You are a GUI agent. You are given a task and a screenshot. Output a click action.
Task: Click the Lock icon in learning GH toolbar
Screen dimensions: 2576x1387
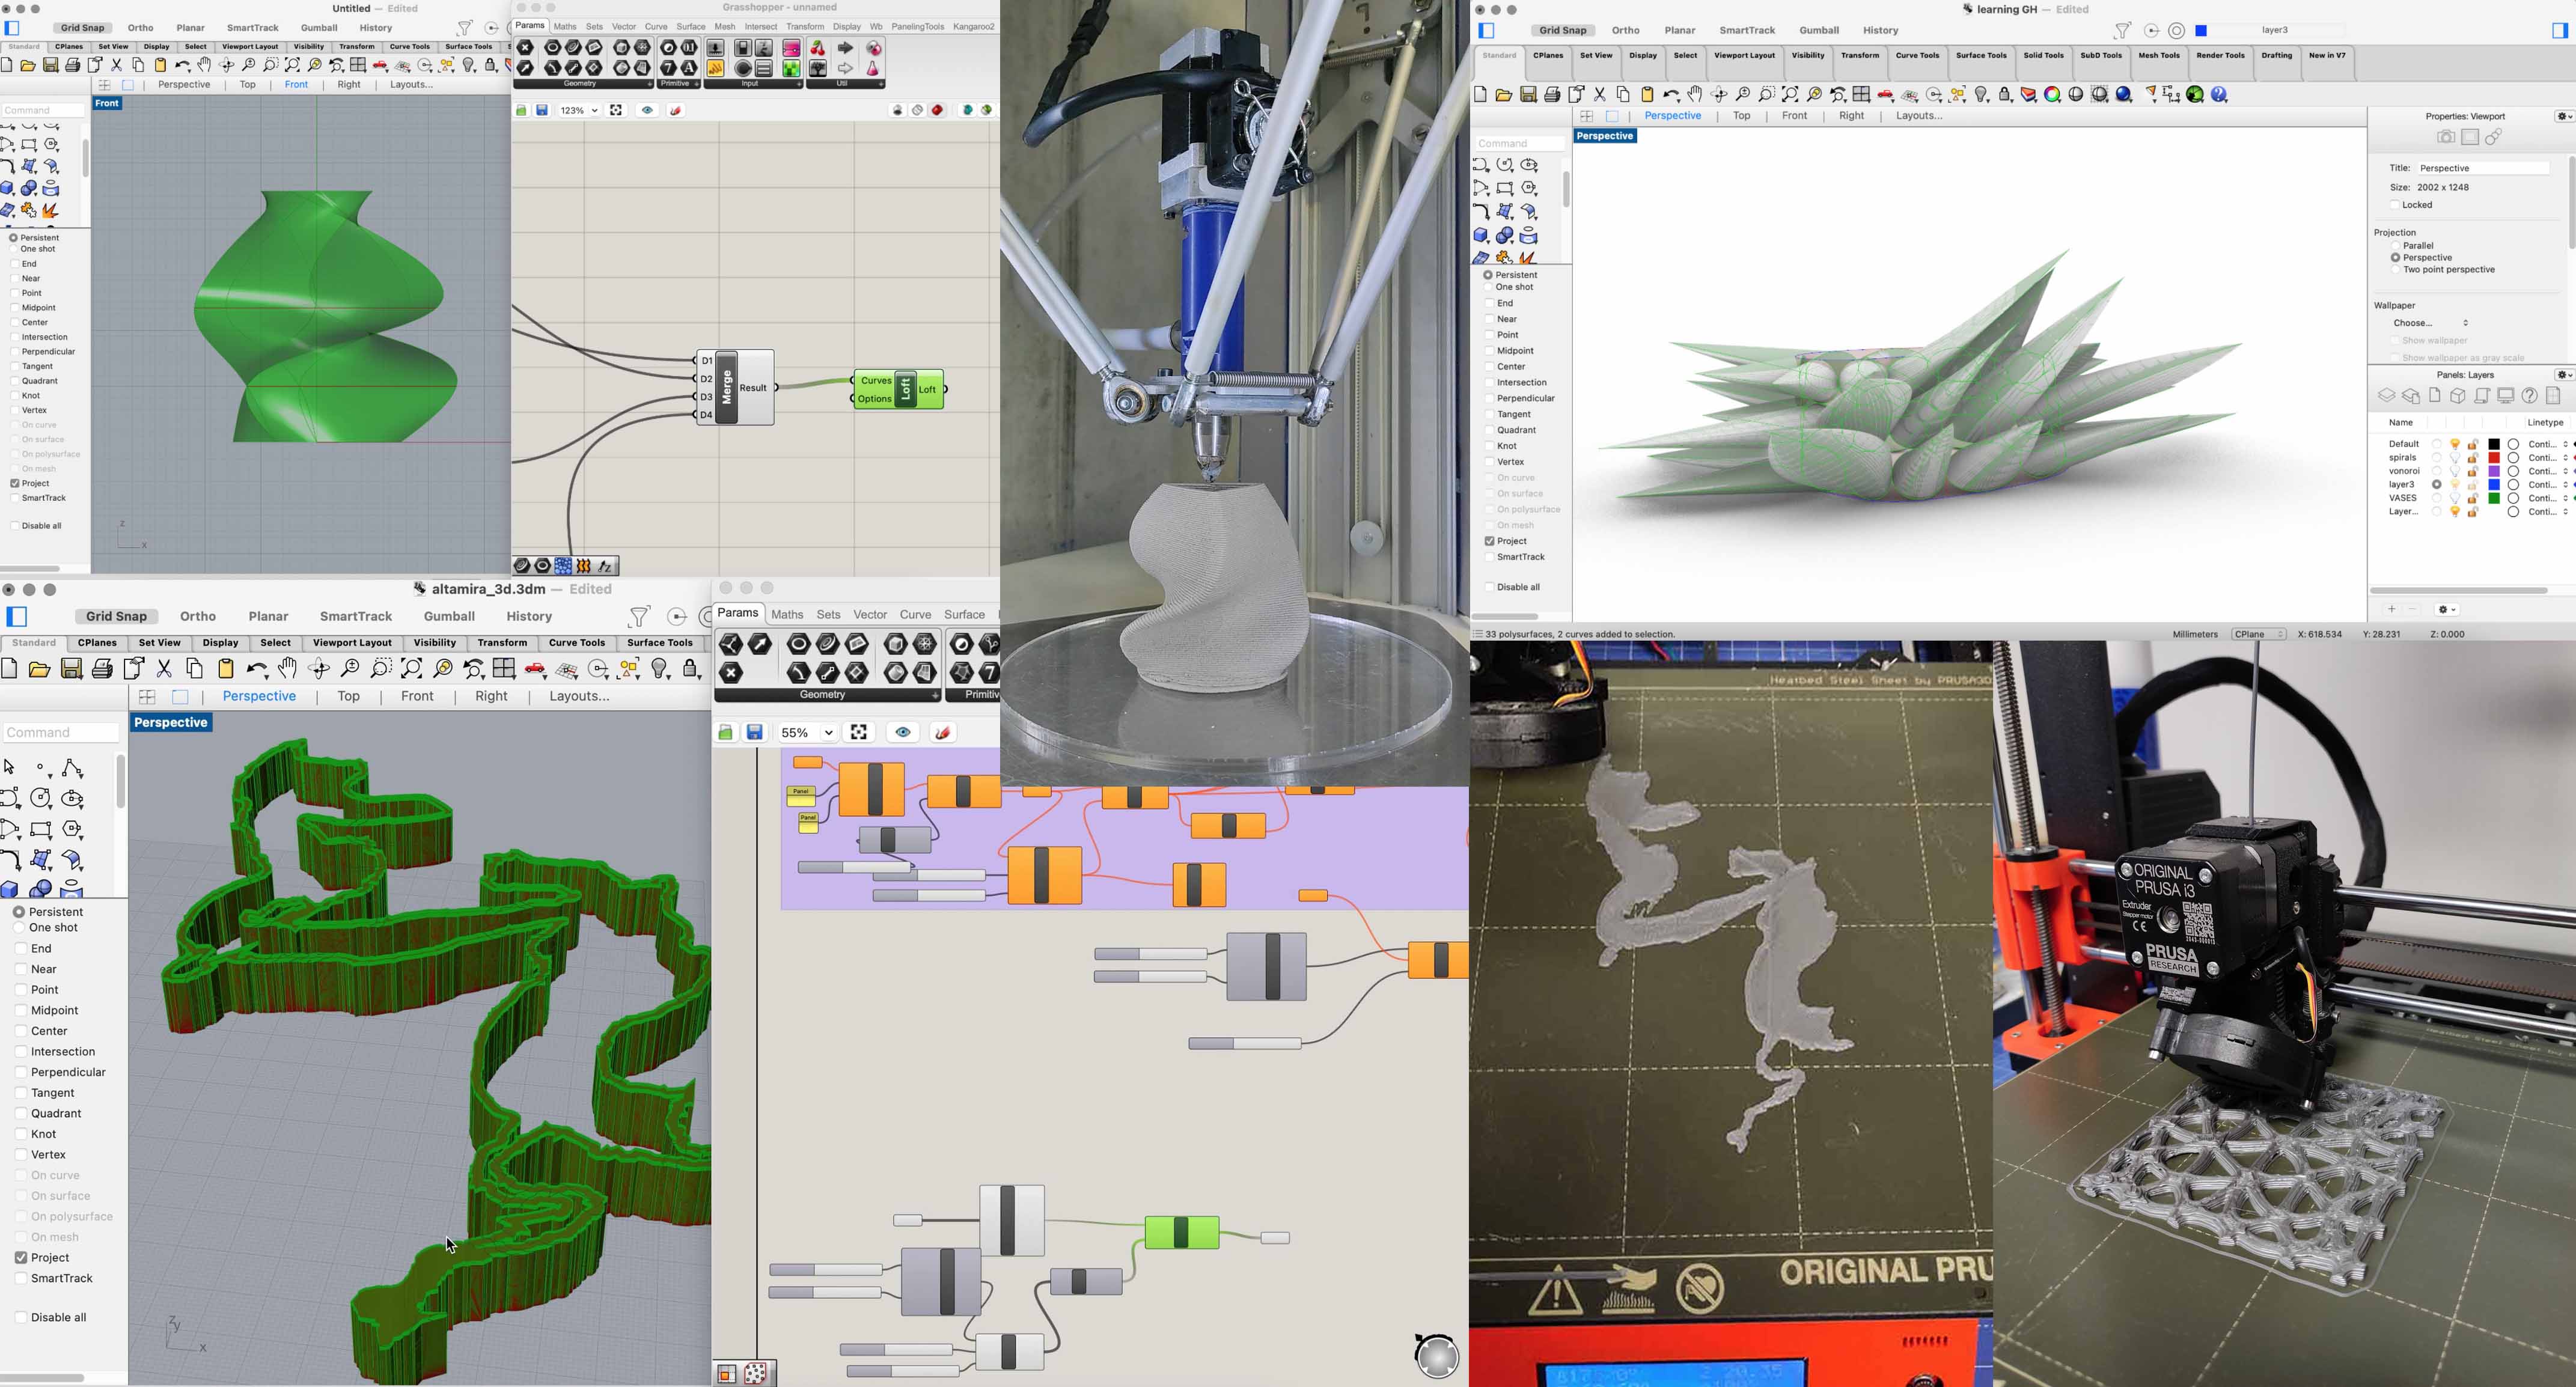point(2006,95)
